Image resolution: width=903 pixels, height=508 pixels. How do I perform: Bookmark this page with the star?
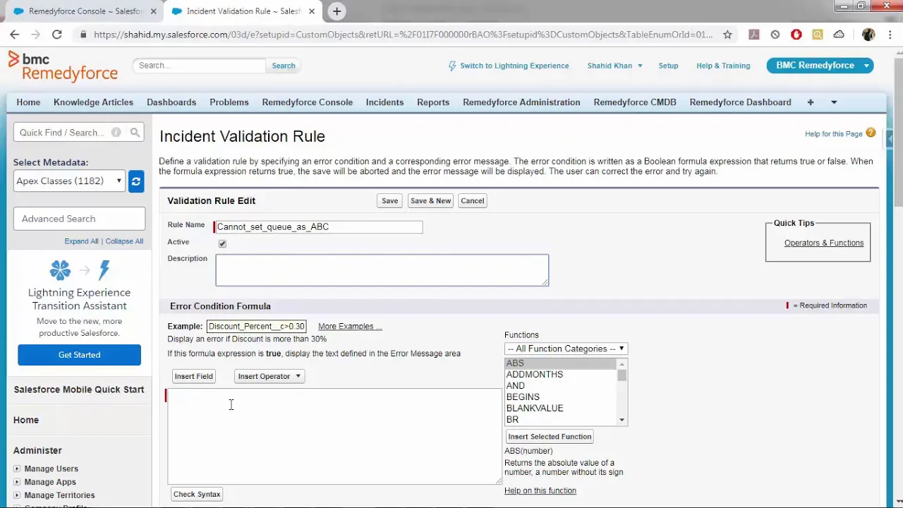727,35
